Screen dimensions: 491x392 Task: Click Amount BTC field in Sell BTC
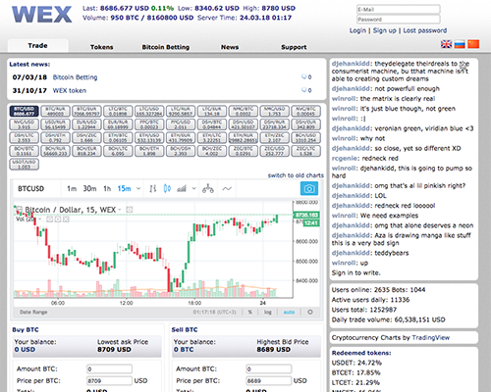click(x=269, y=368)
